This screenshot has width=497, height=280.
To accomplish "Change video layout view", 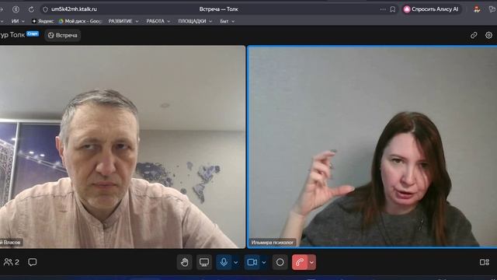I will tap(485, 262).
